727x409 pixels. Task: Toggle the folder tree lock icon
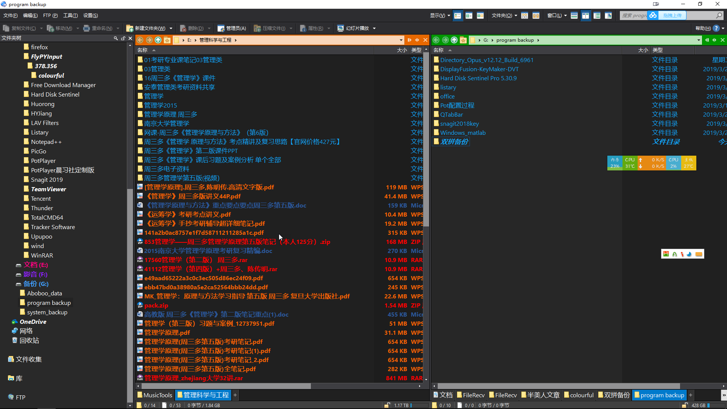pos(123,38)
